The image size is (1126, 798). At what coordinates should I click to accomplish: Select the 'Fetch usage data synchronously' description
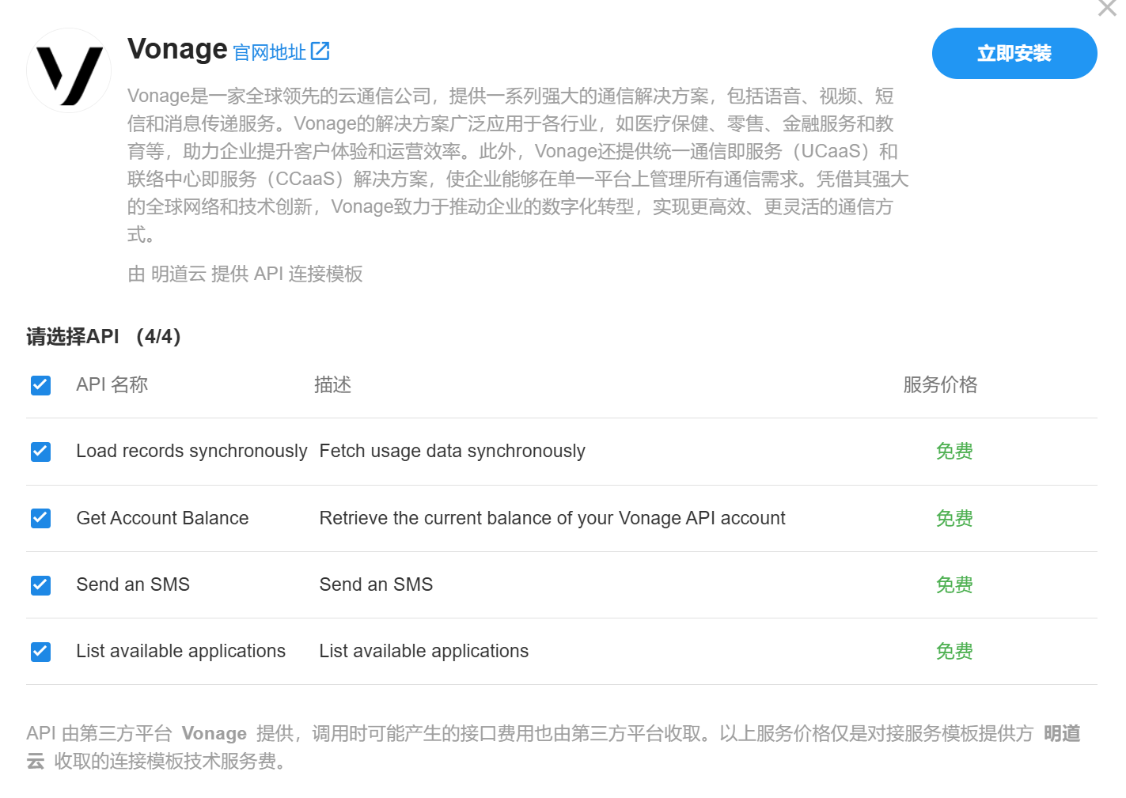pyautogui.click(x=452, y=451)
